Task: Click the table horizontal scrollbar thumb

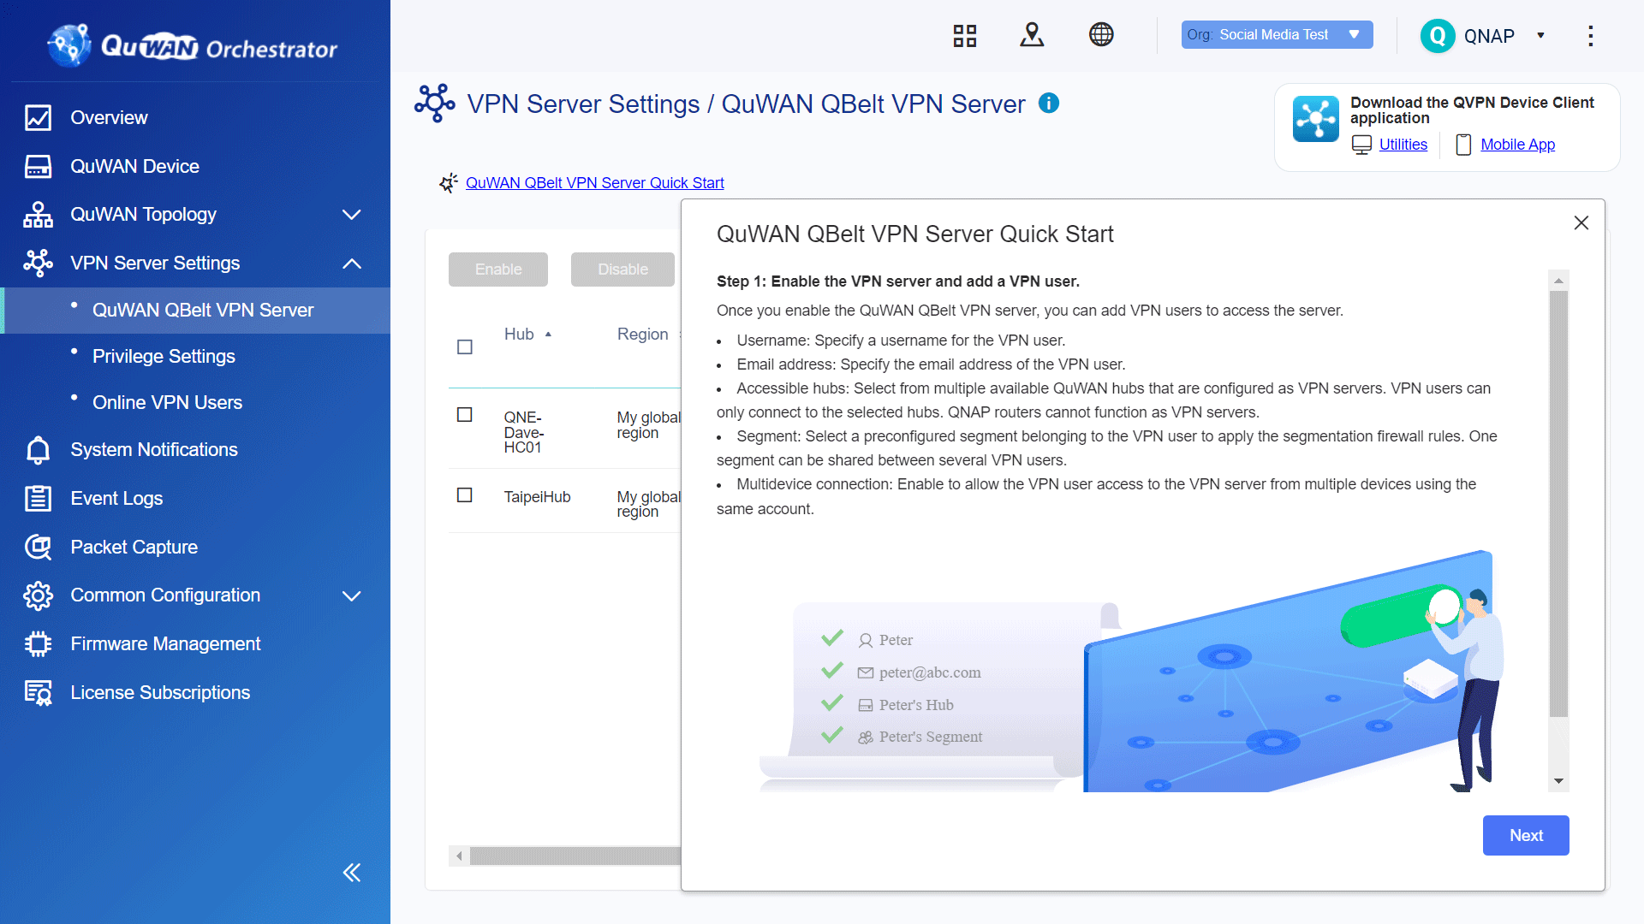Action: pos(575,856)
